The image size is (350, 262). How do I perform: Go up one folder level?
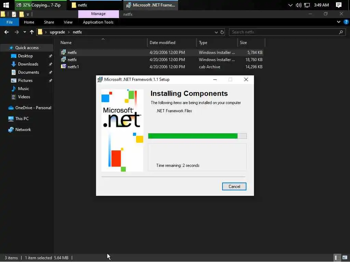pos(32,32)
